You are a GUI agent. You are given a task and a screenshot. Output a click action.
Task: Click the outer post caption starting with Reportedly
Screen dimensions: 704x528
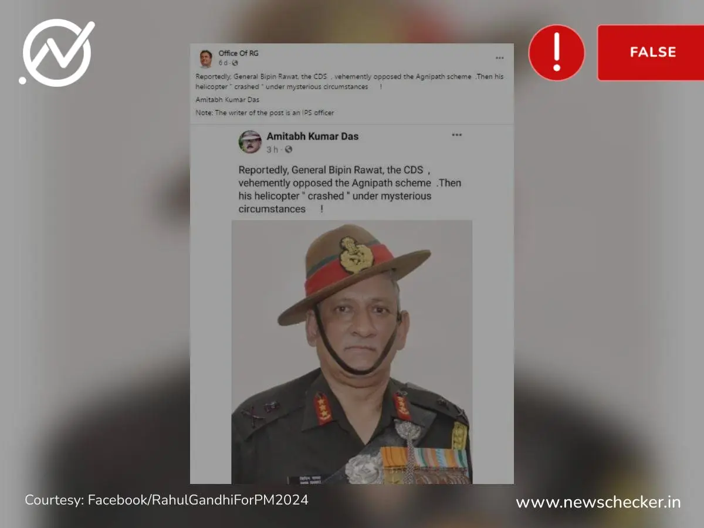[349, 82]
